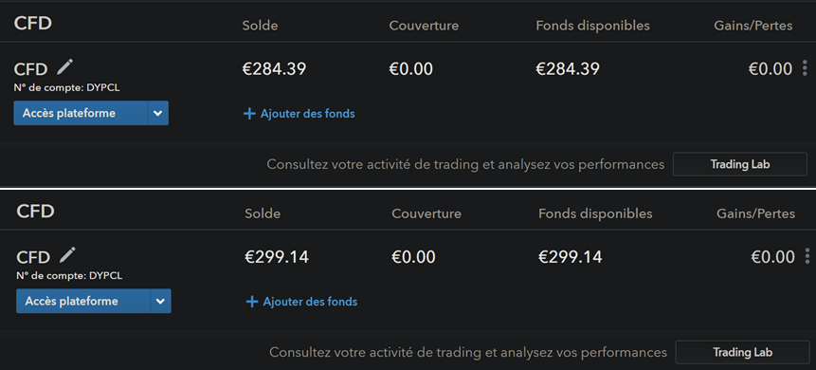Image resolution: width=816 pixels, height=370 pixels.
Task: Select Ajouter des fonds link under €299.14 balance
Action: [x=310, y=301]
